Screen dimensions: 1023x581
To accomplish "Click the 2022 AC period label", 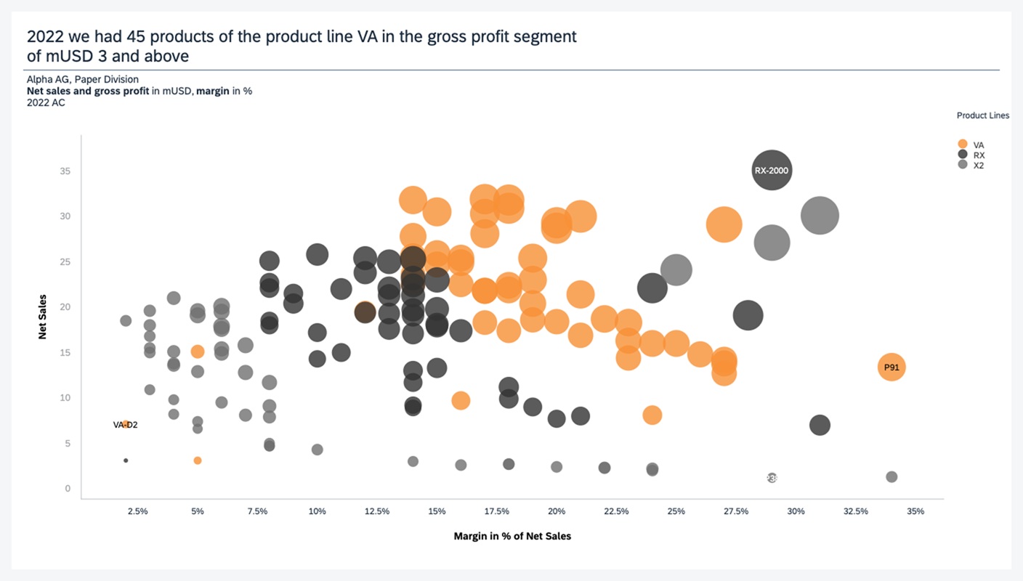I will [46, 102].
